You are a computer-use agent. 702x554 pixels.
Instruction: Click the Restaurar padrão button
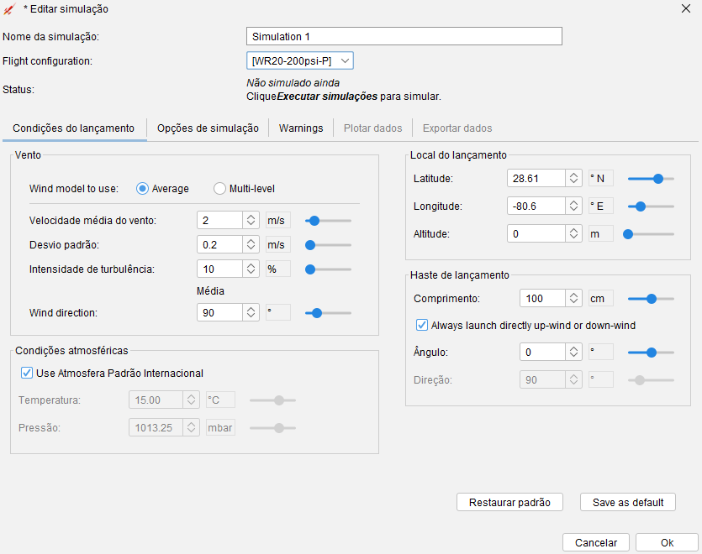tap(509, 502)
